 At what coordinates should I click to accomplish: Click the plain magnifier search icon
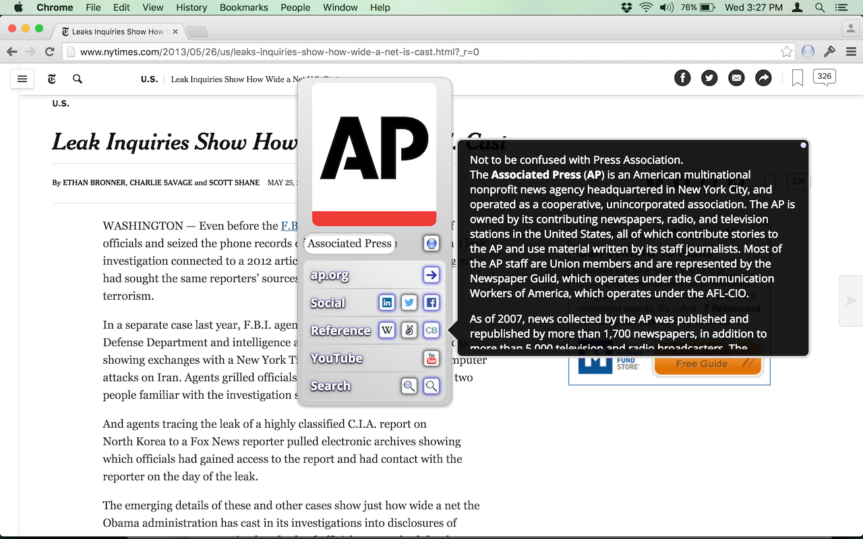pos(431,386)
